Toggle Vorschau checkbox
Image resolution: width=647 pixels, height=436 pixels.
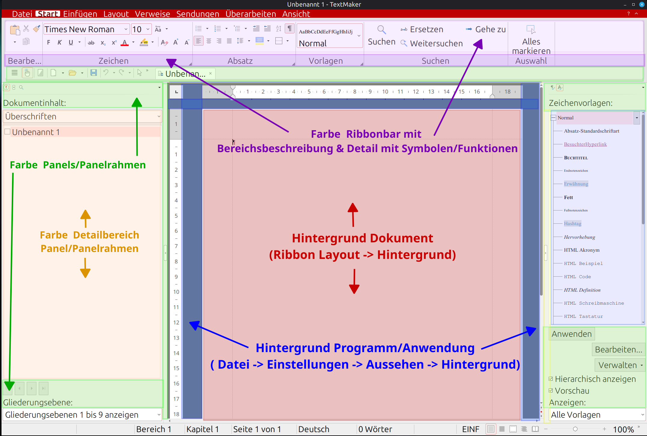(551, 391)
